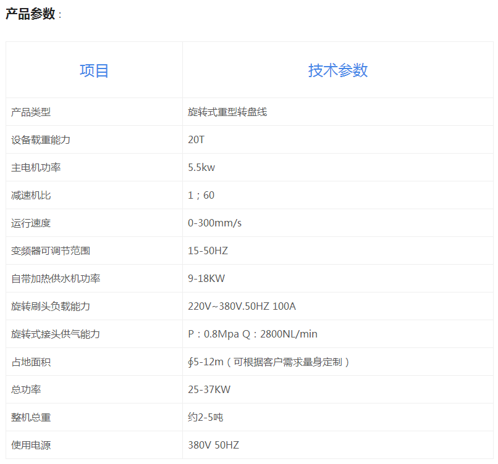
Task: Click the P：0.8Mpa Q：2800NL/min value
Action: tap(253, 334)
